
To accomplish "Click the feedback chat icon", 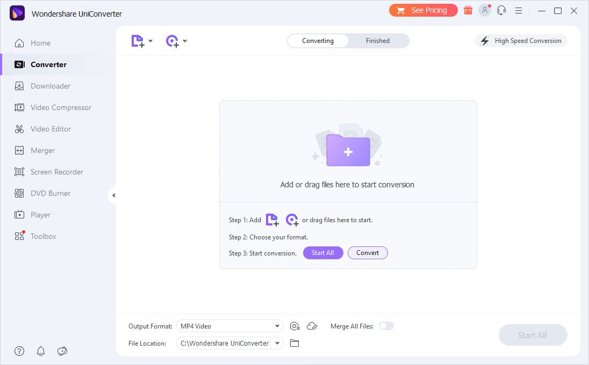I will tap(62, 351).
